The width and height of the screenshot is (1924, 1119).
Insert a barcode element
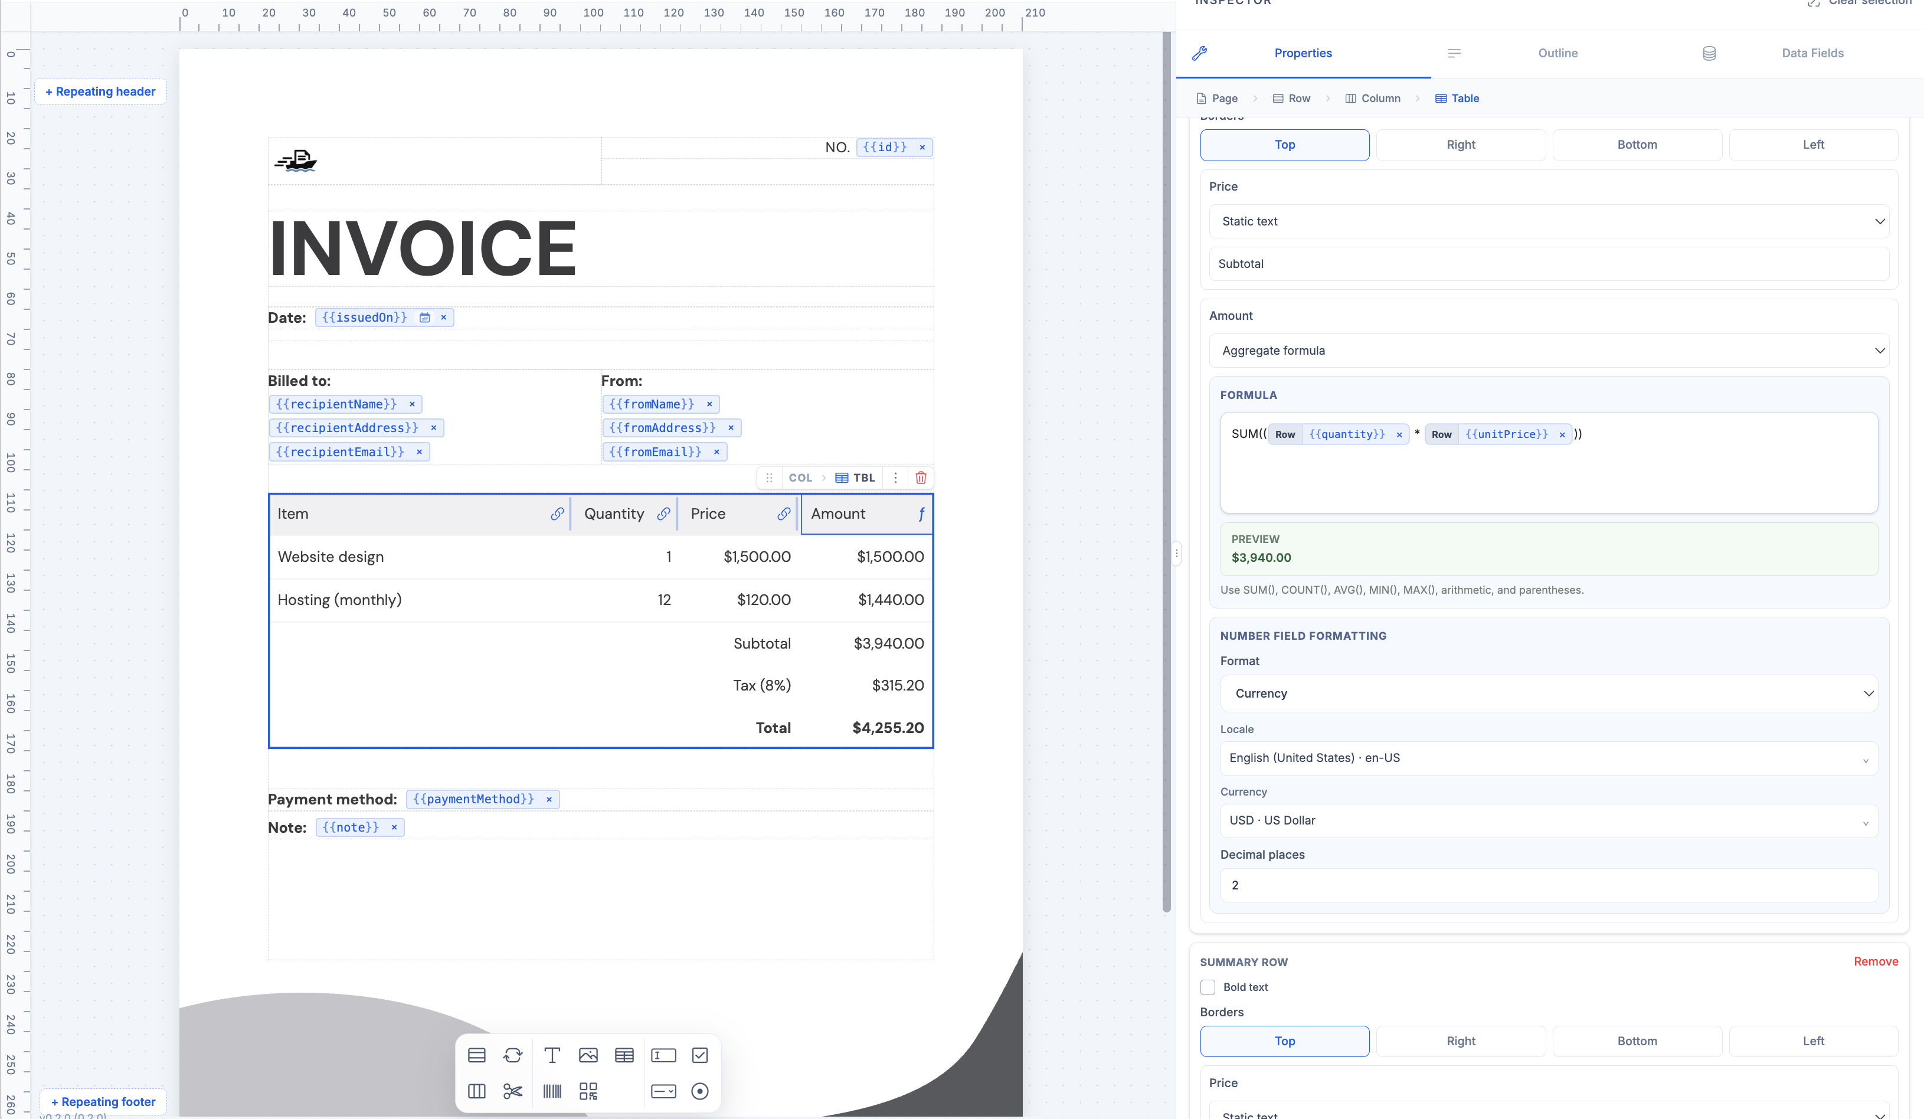552,1091
